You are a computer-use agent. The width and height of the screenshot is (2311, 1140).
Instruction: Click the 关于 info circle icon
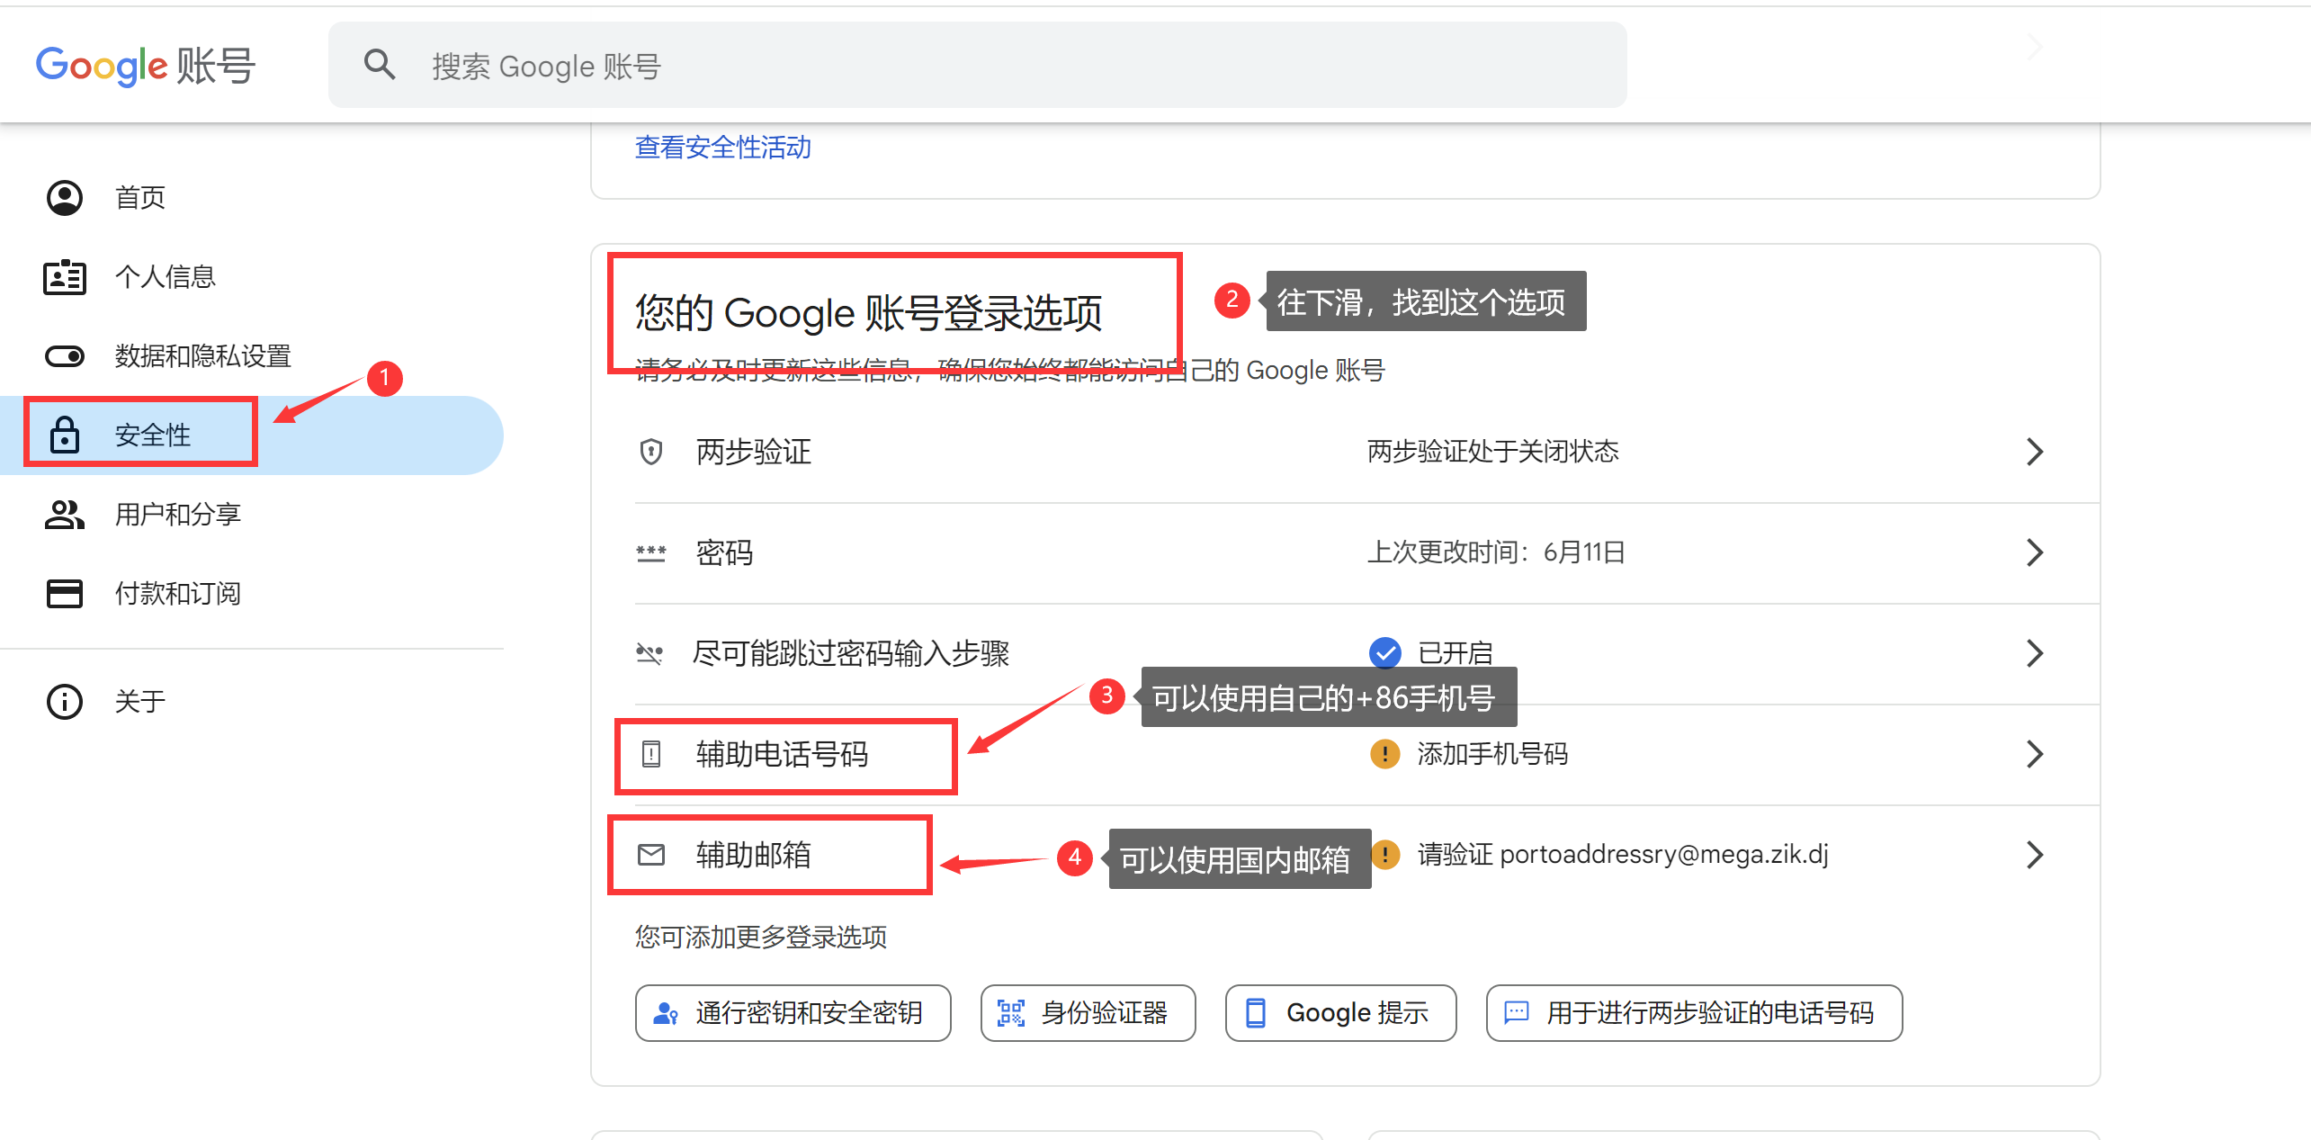[65, 702]
